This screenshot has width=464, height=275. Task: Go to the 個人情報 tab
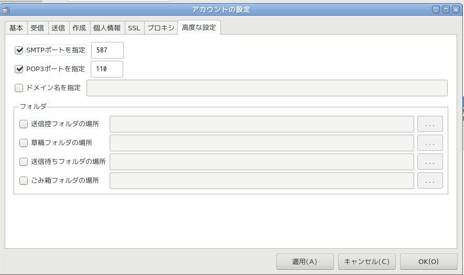106,28
